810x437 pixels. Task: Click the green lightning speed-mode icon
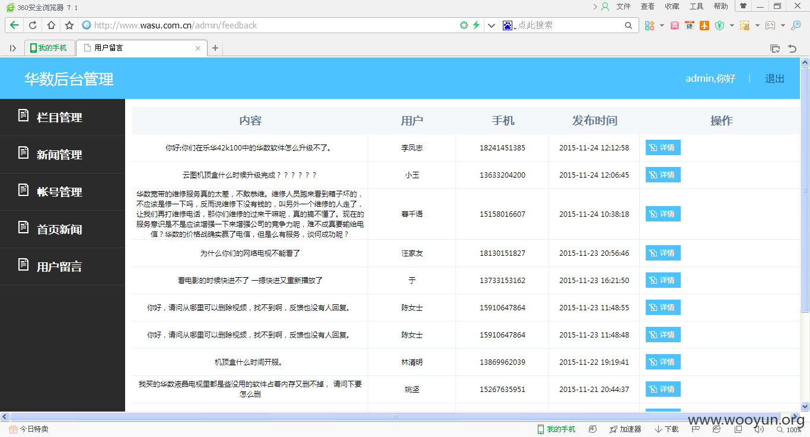coord(476,25)
